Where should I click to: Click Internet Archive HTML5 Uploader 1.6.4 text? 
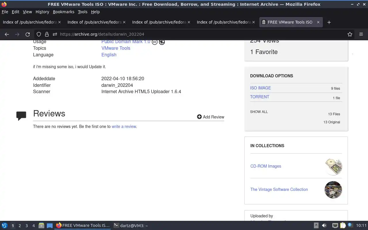point(141,91)
